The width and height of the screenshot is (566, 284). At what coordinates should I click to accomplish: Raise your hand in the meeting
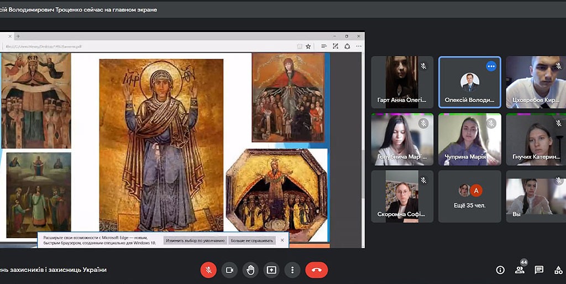pos(250,270)
